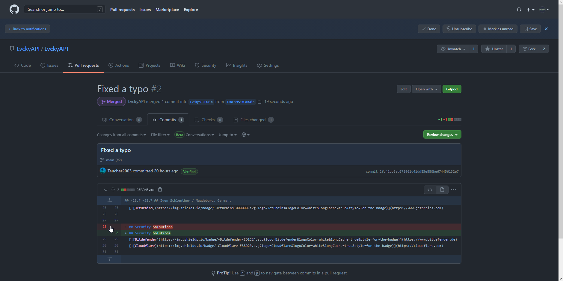The image size is (563, 281).
Task: Unsubscribe from this notification thread
Action: coord(459,29)
